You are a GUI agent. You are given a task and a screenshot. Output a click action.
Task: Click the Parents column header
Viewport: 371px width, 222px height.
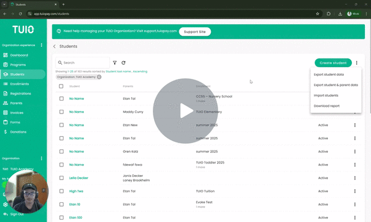coord(128,86)
